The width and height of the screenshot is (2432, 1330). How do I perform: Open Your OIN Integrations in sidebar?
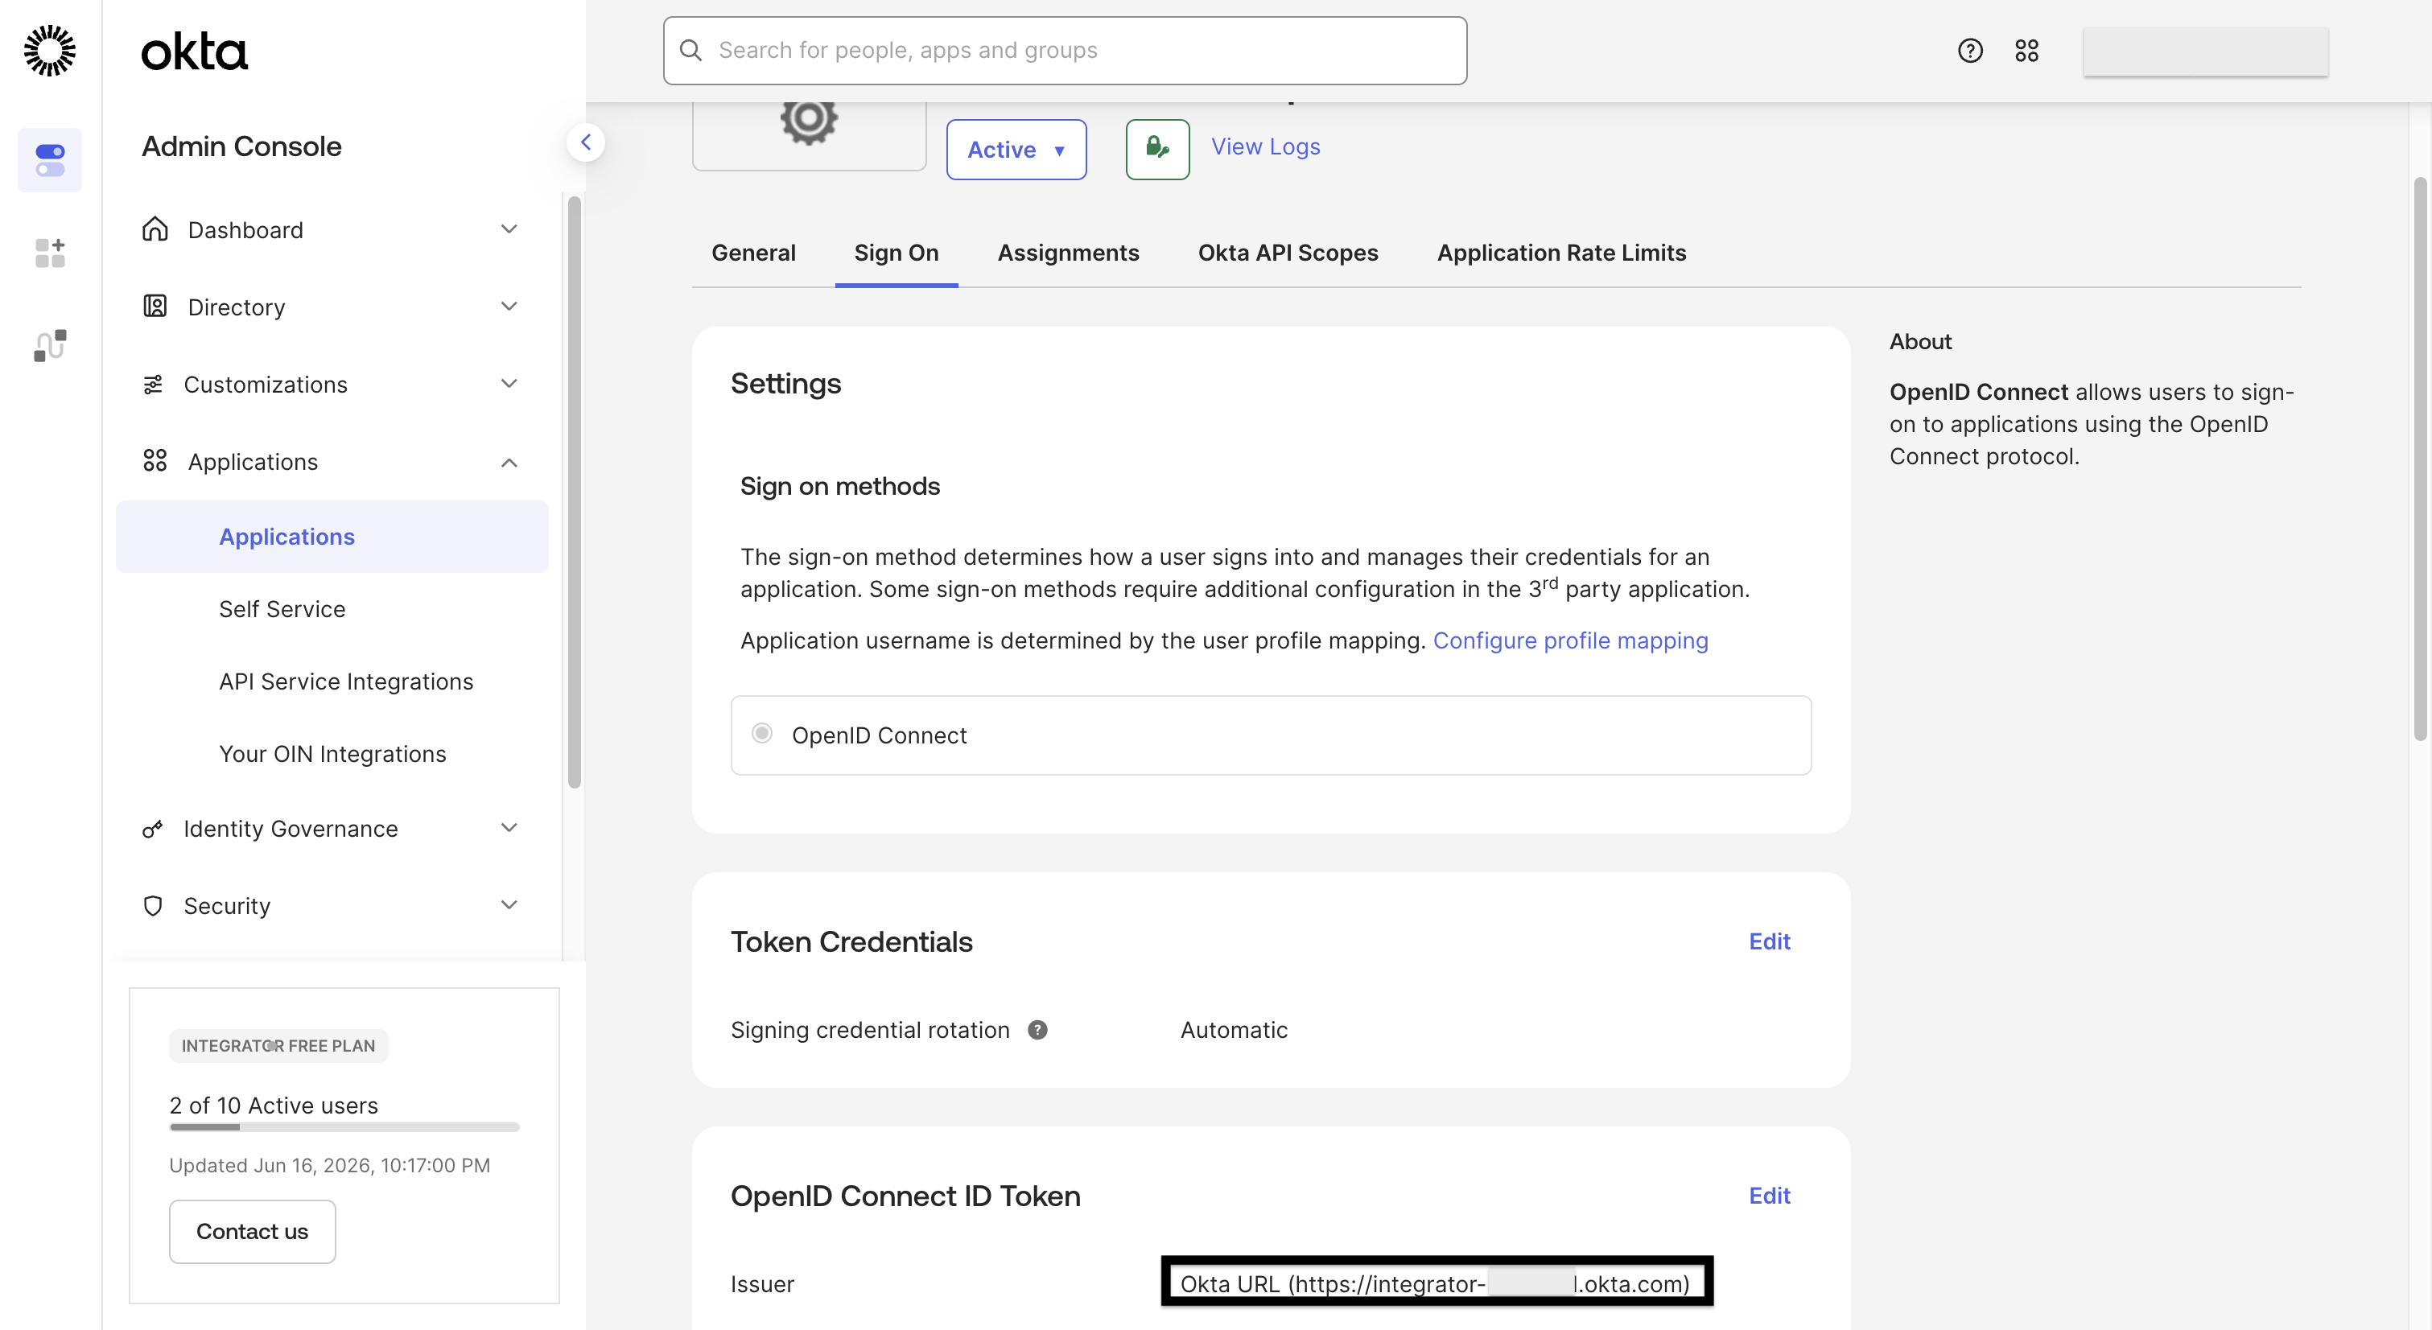332,756
